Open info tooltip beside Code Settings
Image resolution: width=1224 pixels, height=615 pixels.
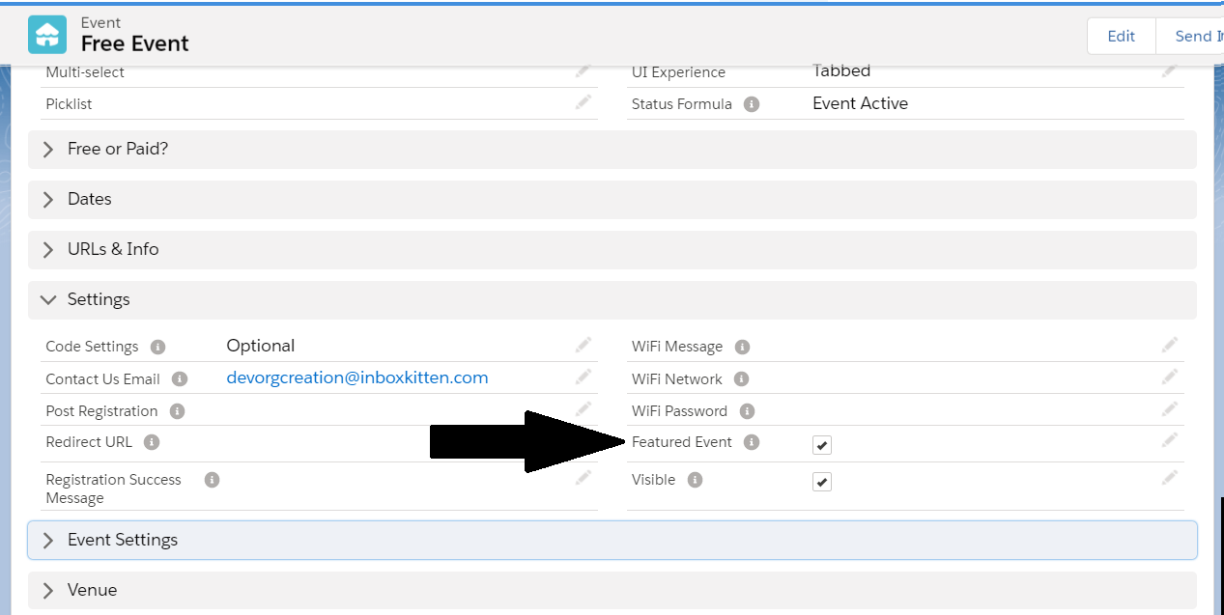click(x=158, y=347)
